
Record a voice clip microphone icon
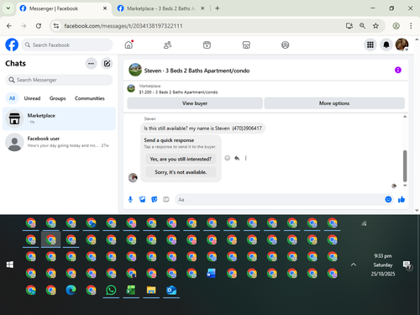(x=130, y=199)
